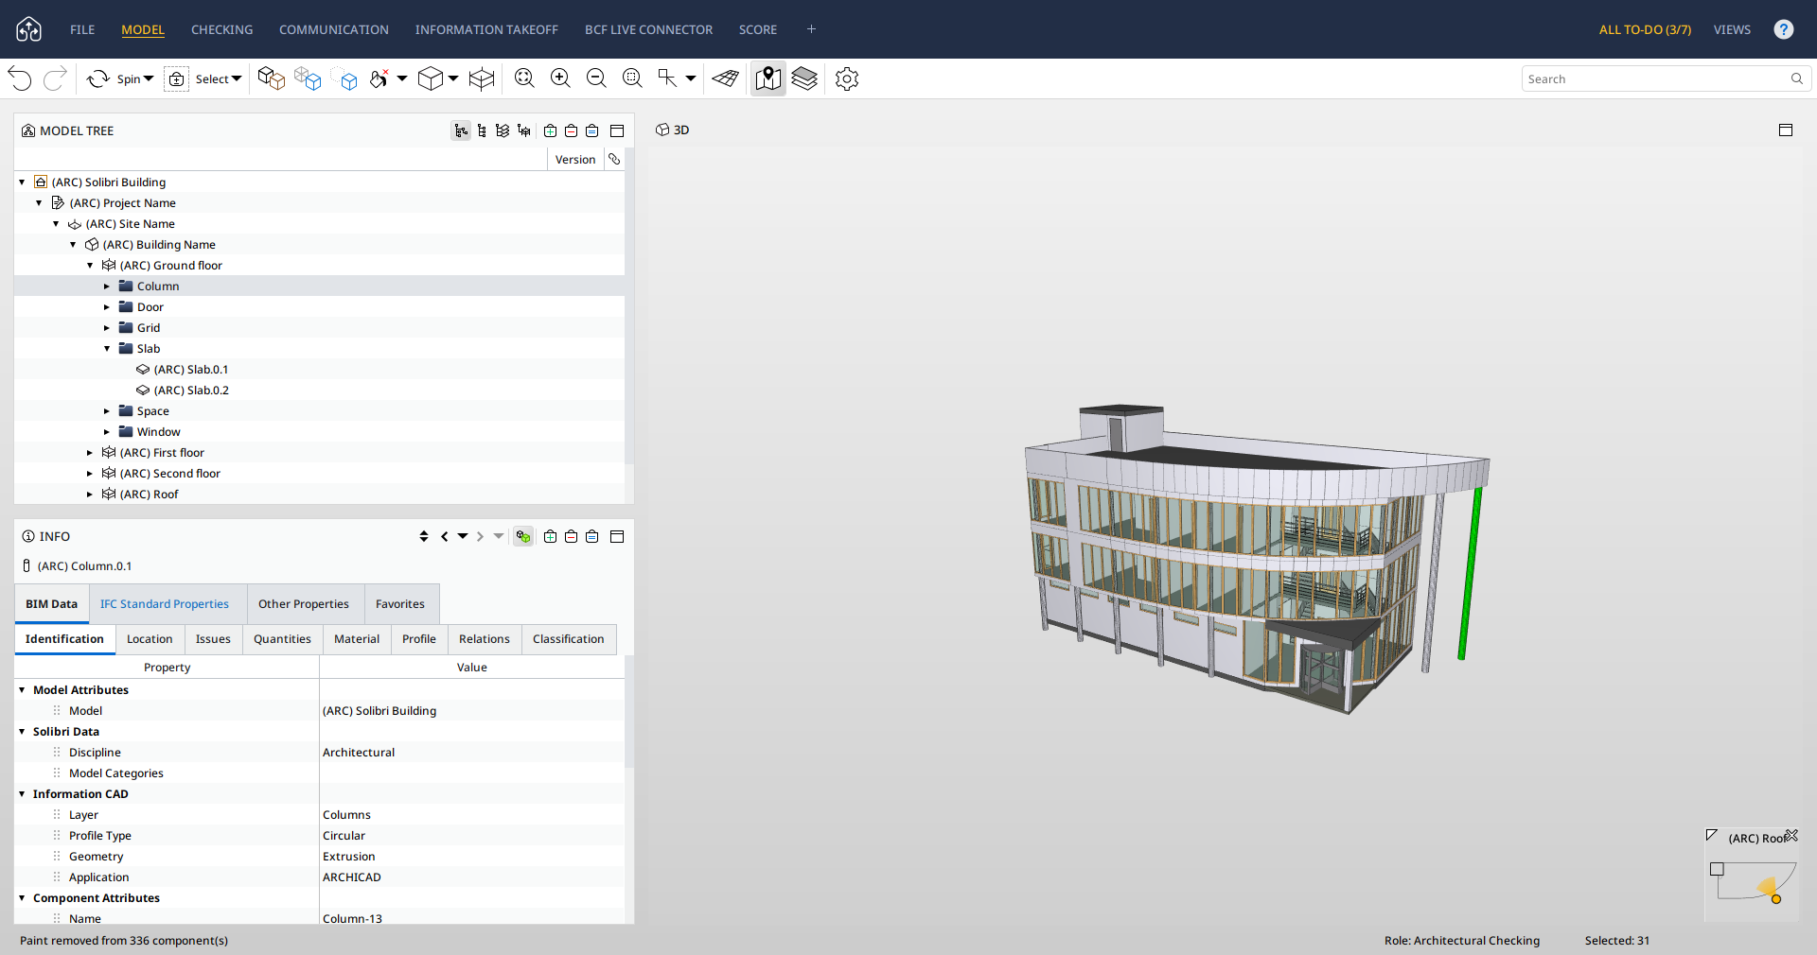Expand the Door category in Model Tree
This screenshot has height=955, width=1817.
click(107, 306)
